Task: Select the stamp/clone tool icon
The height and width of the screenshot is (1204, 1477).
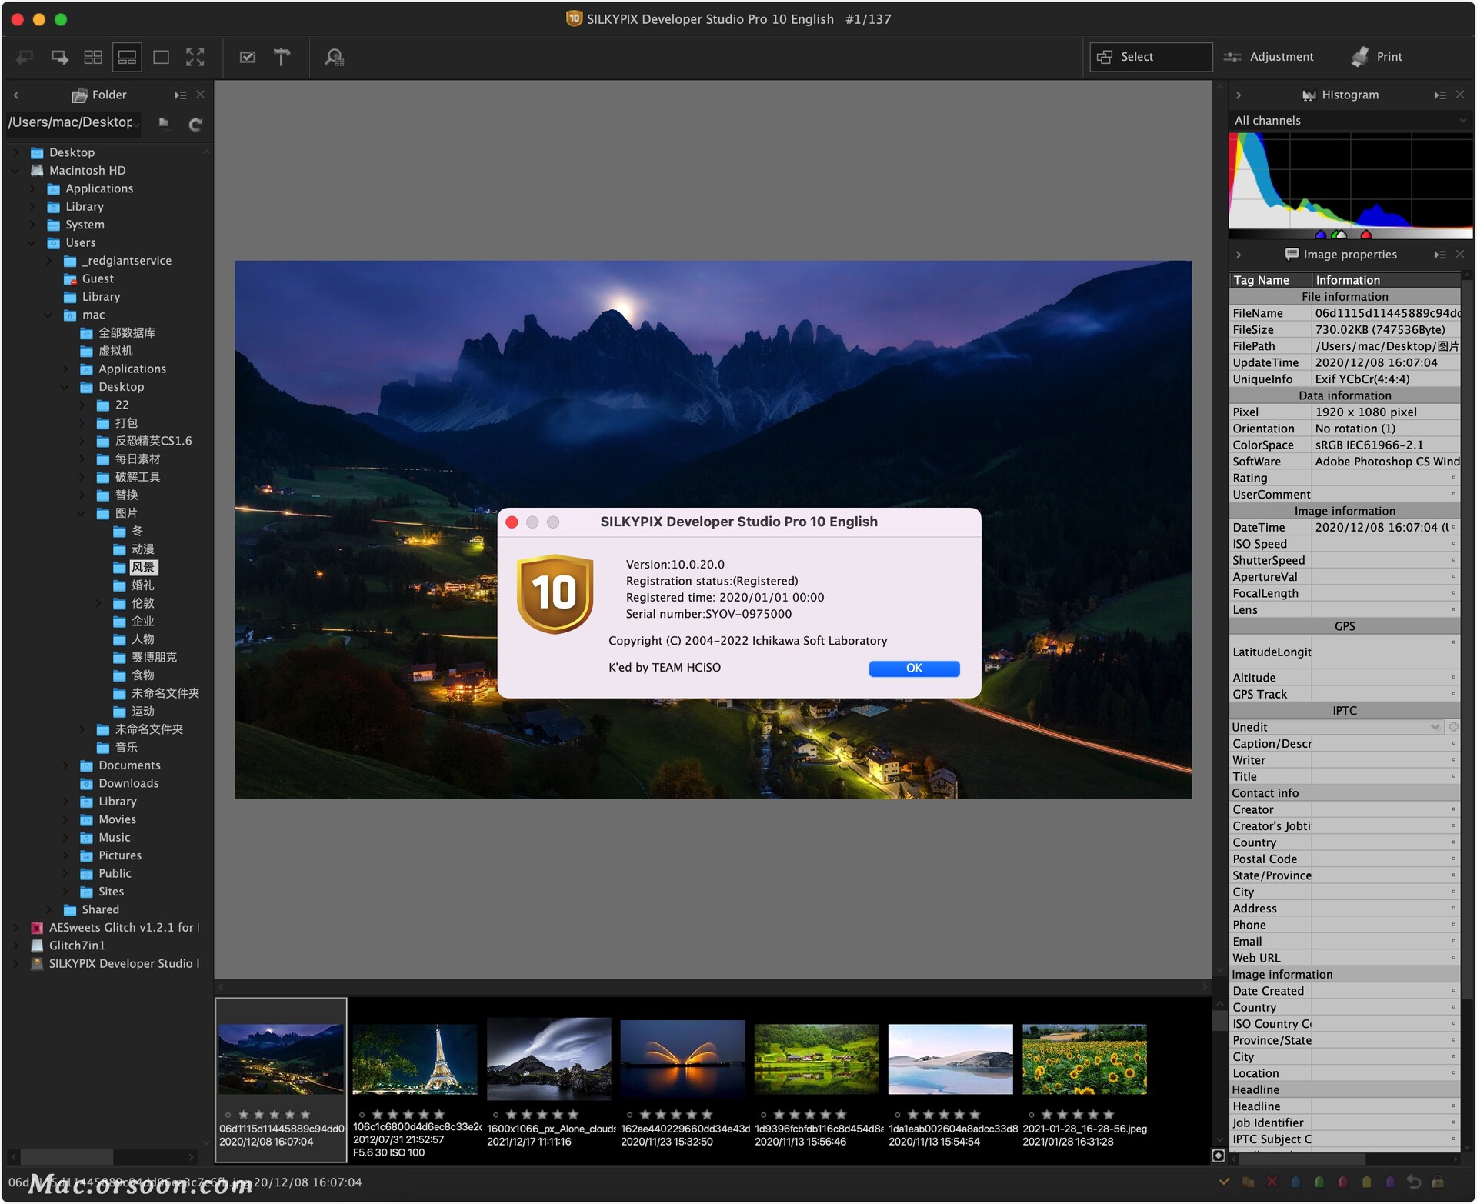Action: click(x=283, y=58)
